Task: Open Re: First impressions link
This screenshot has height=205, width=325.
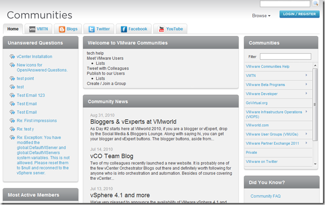Action: pos(37,121)
